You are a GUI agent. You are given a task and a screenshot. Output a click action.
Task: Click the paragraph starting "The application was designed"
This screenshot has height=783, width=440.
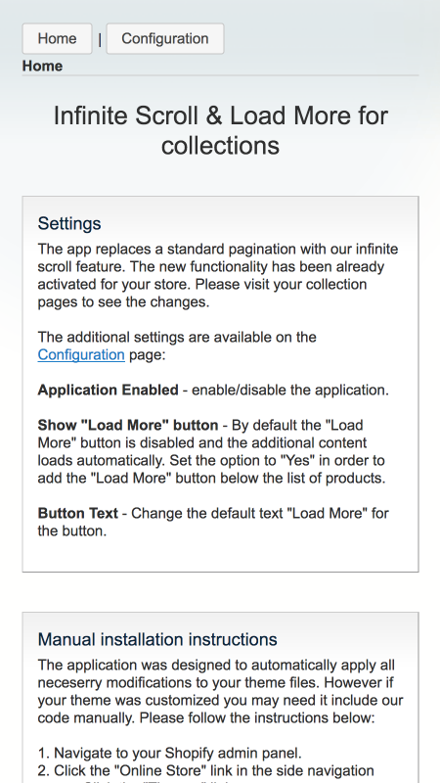coord(221,692)
